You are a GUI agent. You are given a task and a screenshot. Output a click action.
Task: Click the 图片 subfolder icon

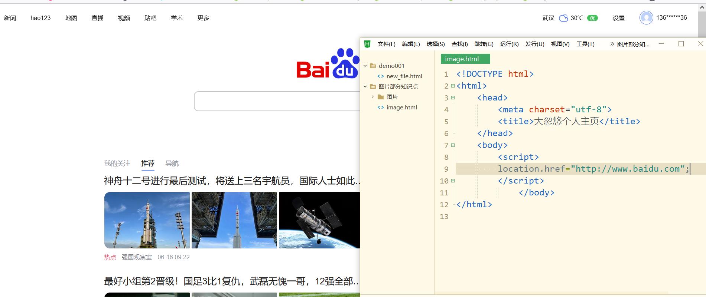[380, 97]
